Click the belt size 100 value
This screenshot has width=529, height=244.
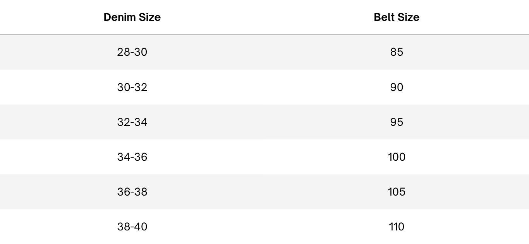pyautogui.click(x=397, y=157)
